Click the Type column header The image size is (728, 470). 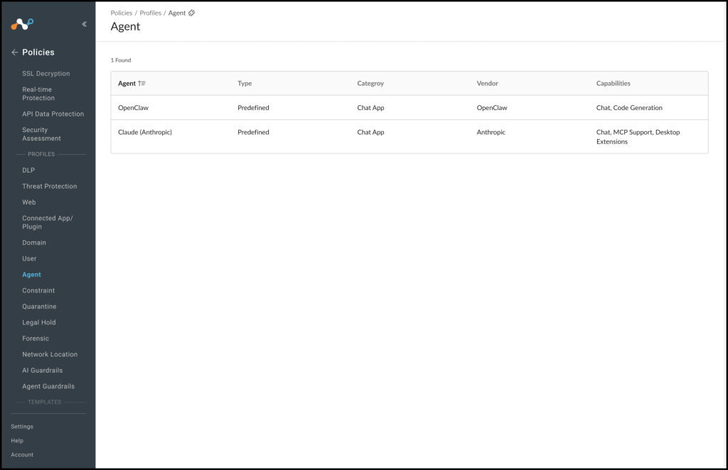(x=245, y=84)
